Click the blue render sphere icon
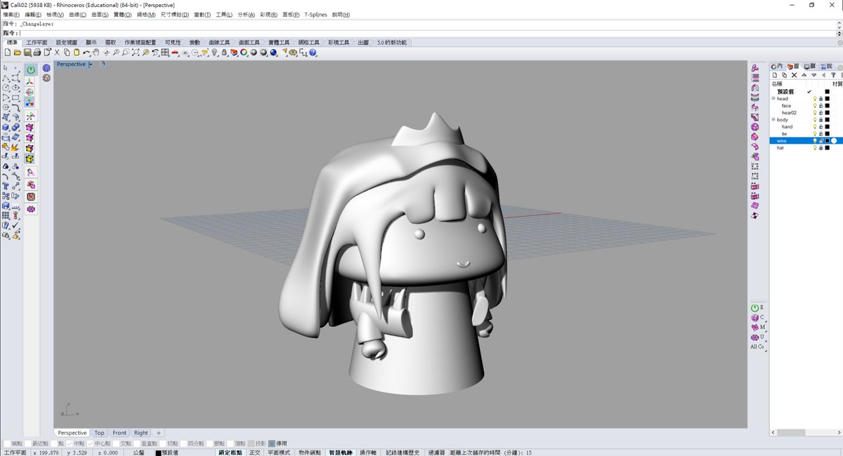843x456 pixels. pos(273,52)
